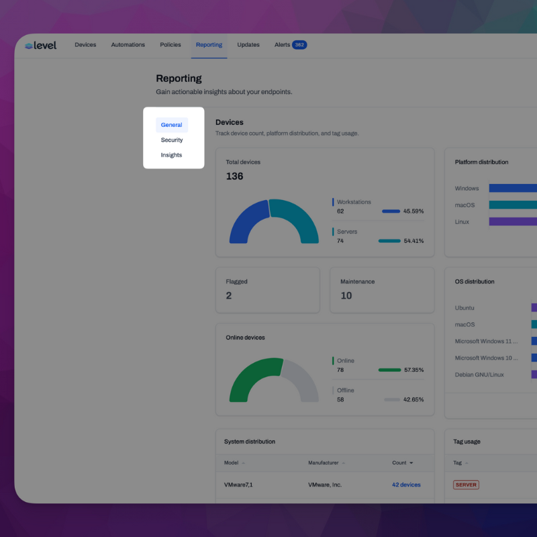Click the Total devices value 136
Image resolution: width=537 pixels, height=537 pixels.
tap(234, 177)
